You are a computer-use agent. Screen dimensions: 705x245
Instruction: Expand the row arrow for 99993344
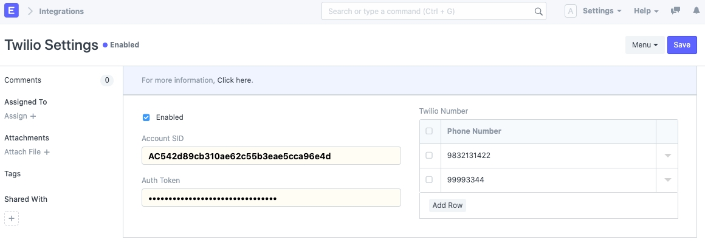pyautogui.click(x=667, y=180)
